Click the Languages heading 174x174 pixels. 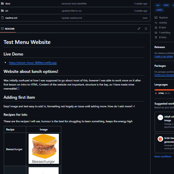161,85
